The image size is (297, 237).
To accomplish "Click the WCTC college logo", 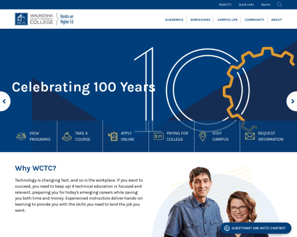I will pos(34,19).
